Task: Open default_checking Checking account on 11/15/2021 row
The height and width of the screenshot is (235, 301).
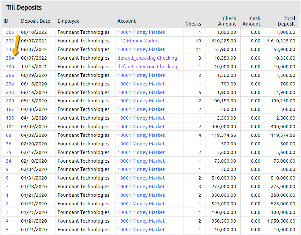Action: coord(147,67)
